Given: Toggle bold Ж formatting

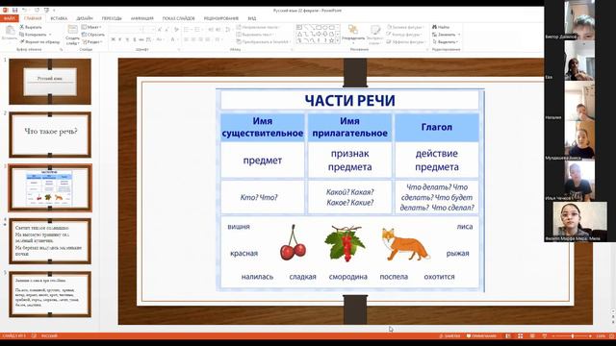Looking at the screenshot, I should tap(114, 39).
